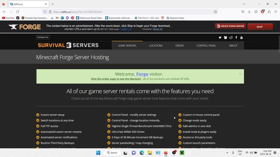Click 'Full FTP access' feature text
The width and height of the screenshot is (280, 157).
pyautogui.click(x=49, y=126)
